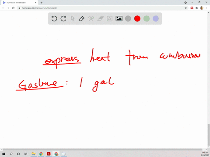Click the page scroll-up arrow

209,13
